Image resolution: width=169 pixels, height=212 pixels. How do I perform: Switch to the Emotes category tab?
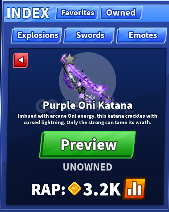[x=142, y=35]
